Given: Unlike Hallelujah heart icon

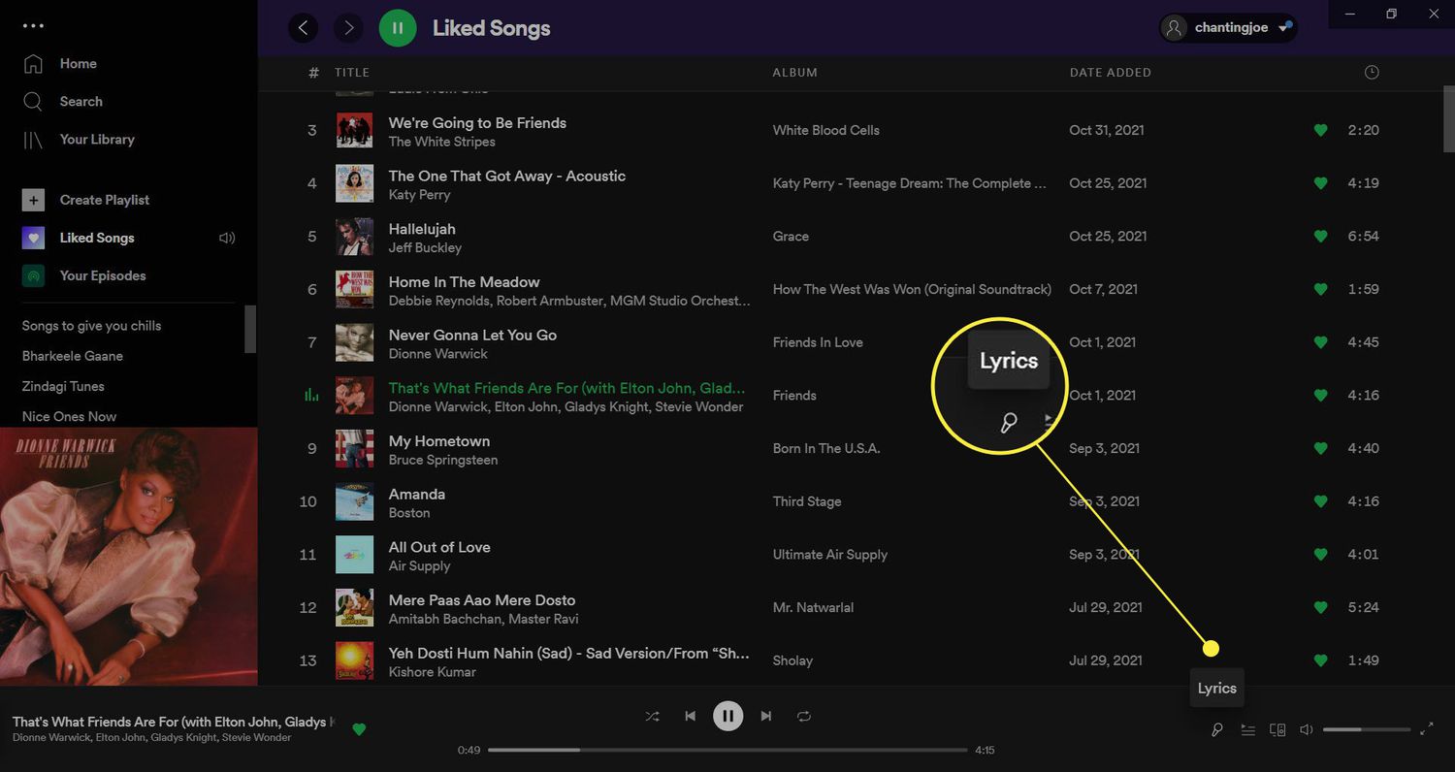Looking at the screenshot, I should (1320, 236).
